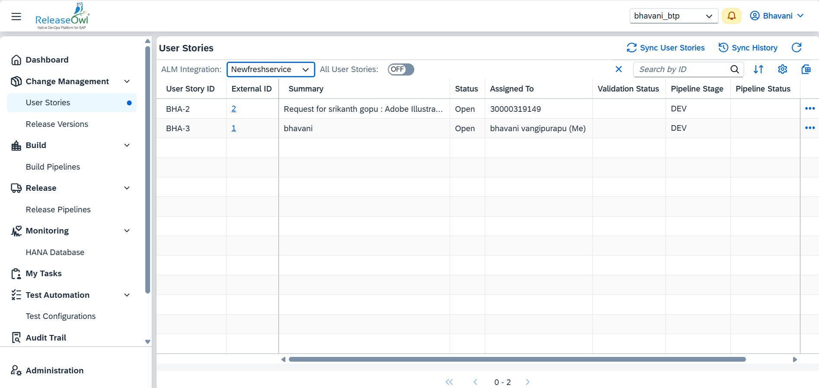819x388 pixels.
Task: Click the notification bell icon
Action: [731, 16]
